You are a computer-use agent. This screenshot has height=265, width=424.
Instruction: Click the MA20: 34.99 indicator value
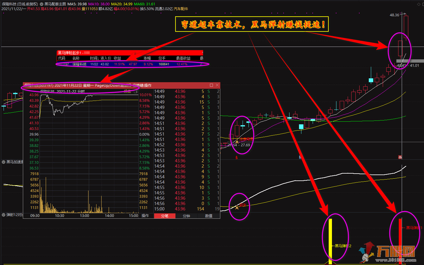coord(122,4)
